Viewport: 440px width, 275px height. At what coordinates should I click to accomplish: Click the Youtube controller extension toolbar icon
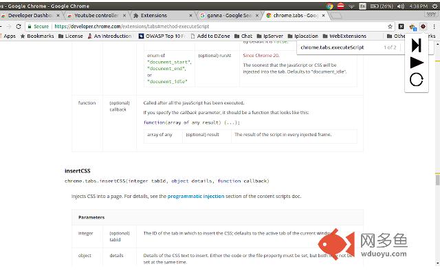pos(423,26)
